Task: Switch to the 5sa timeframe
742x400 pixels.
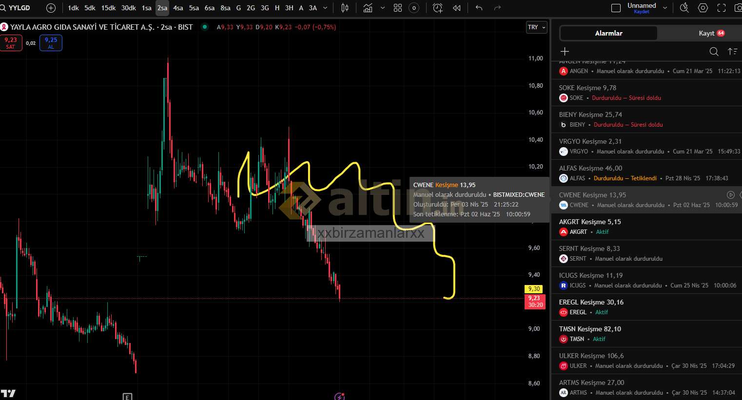Action: [194, 8]
